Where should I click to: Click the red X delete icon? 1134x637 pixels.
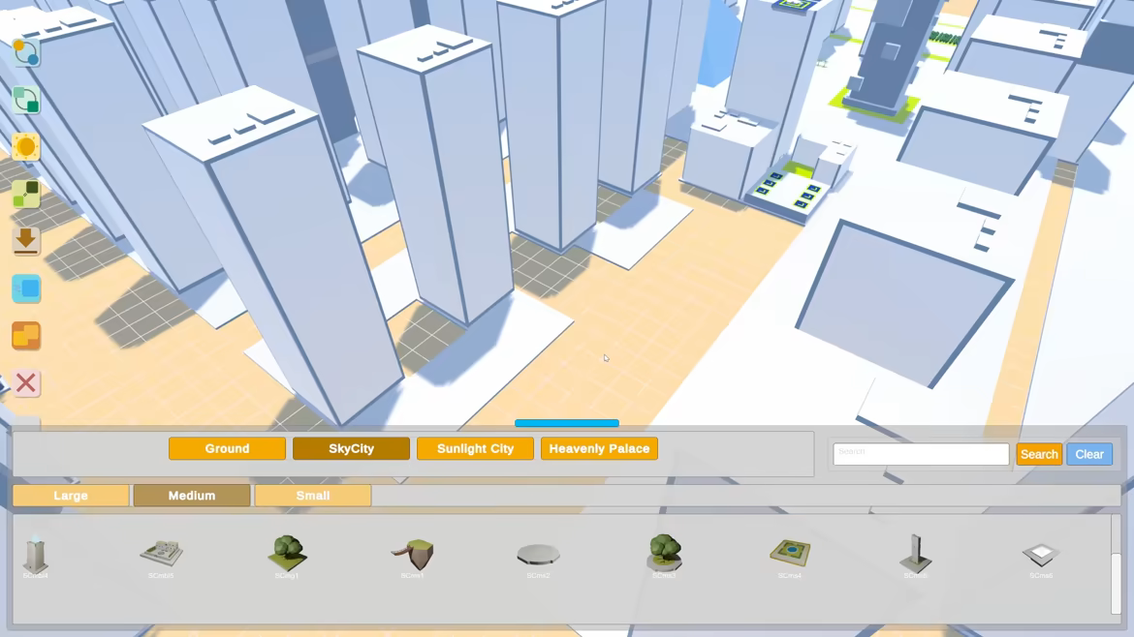pos(26,382)
